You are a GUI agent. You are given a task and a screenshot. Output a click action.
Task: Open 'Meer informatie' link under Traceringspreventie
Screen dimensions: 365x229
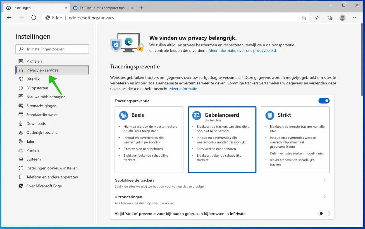pyautogui.click(x=183, y=89)
